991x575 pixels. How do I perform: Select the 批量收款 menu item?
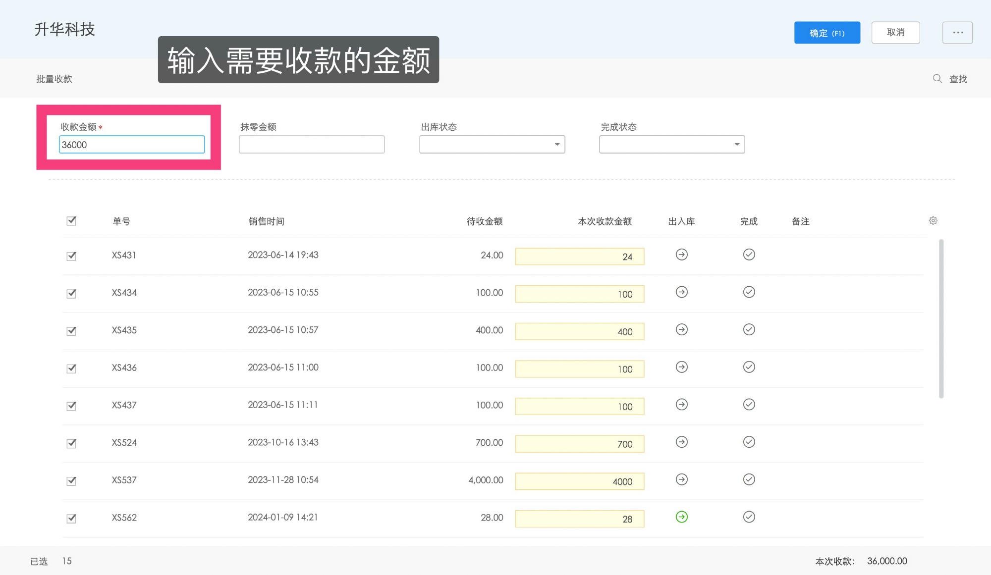pyautogui.click(x=55, y=78)
